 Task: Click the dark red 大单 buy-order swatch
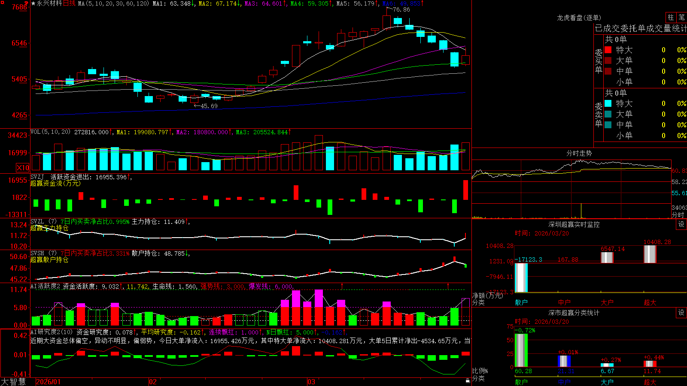[x=608, y=60]
